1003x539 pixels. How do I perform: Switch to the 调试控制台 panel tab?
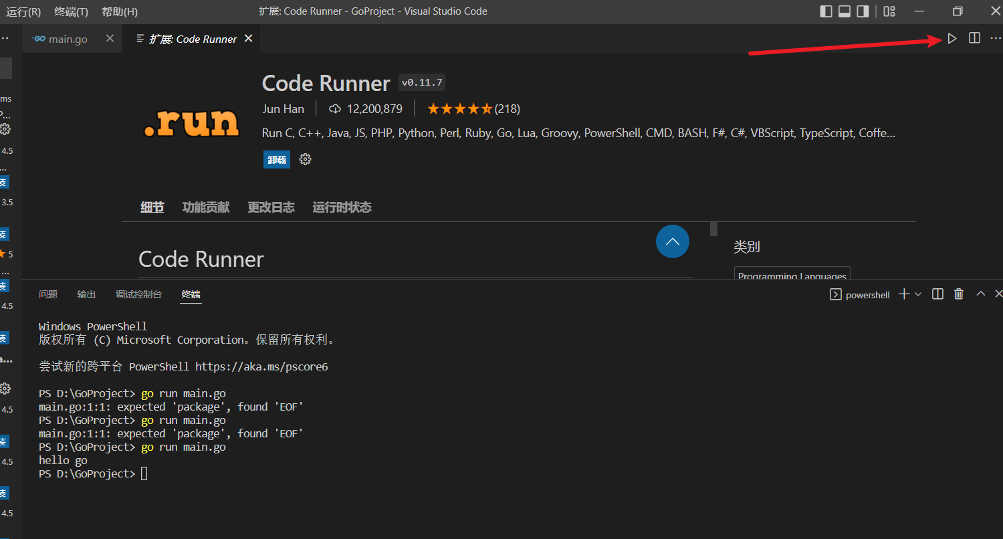click(x=138, y=294)
